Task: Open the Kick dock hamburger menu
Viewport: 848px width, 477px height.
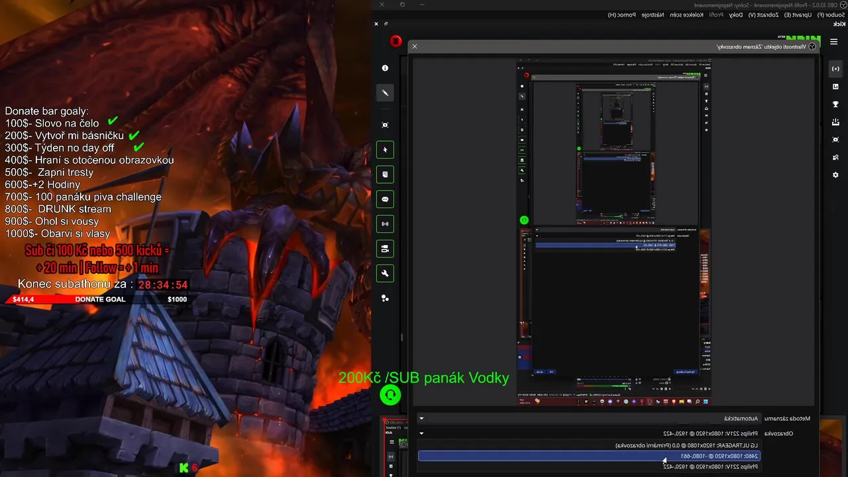Action: [834, 42]
